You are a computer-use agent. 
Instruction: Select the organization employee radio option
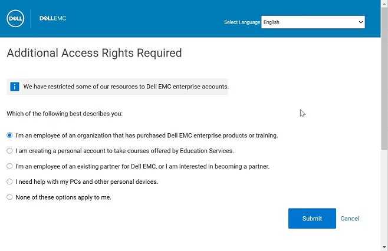tap(9, 136)
